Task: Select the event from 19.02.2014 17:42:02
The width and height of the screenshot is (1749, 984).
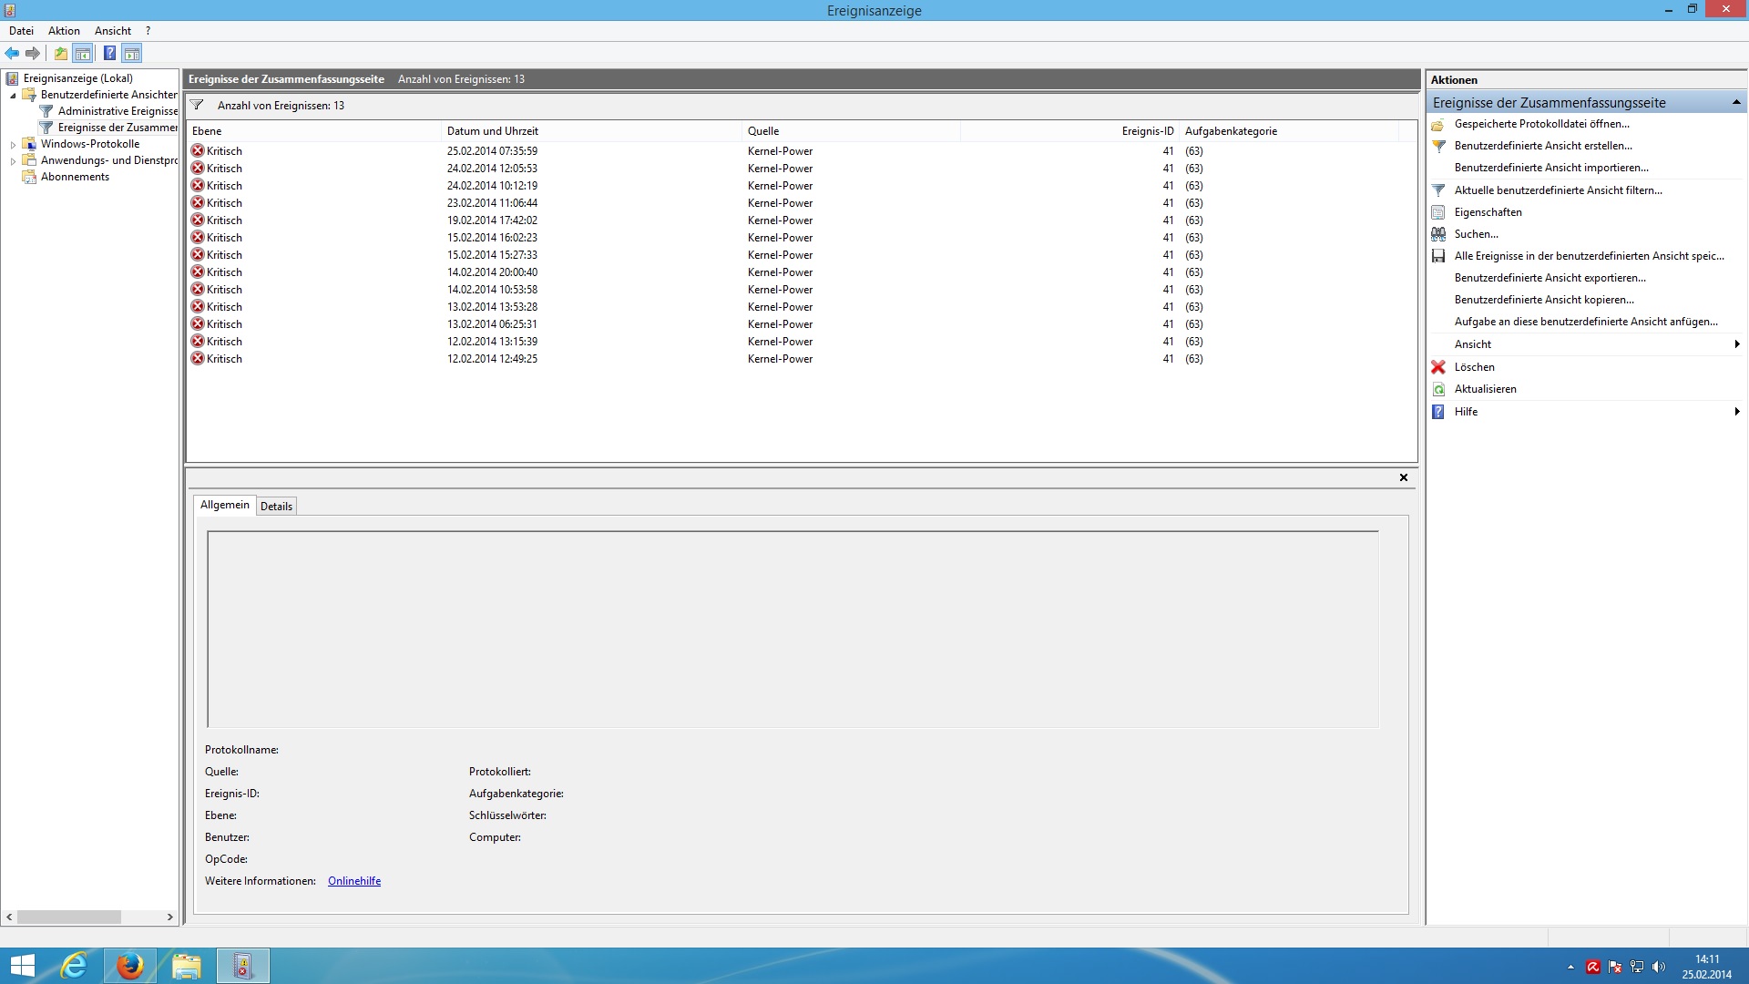Action: click(x=492, y=220)
